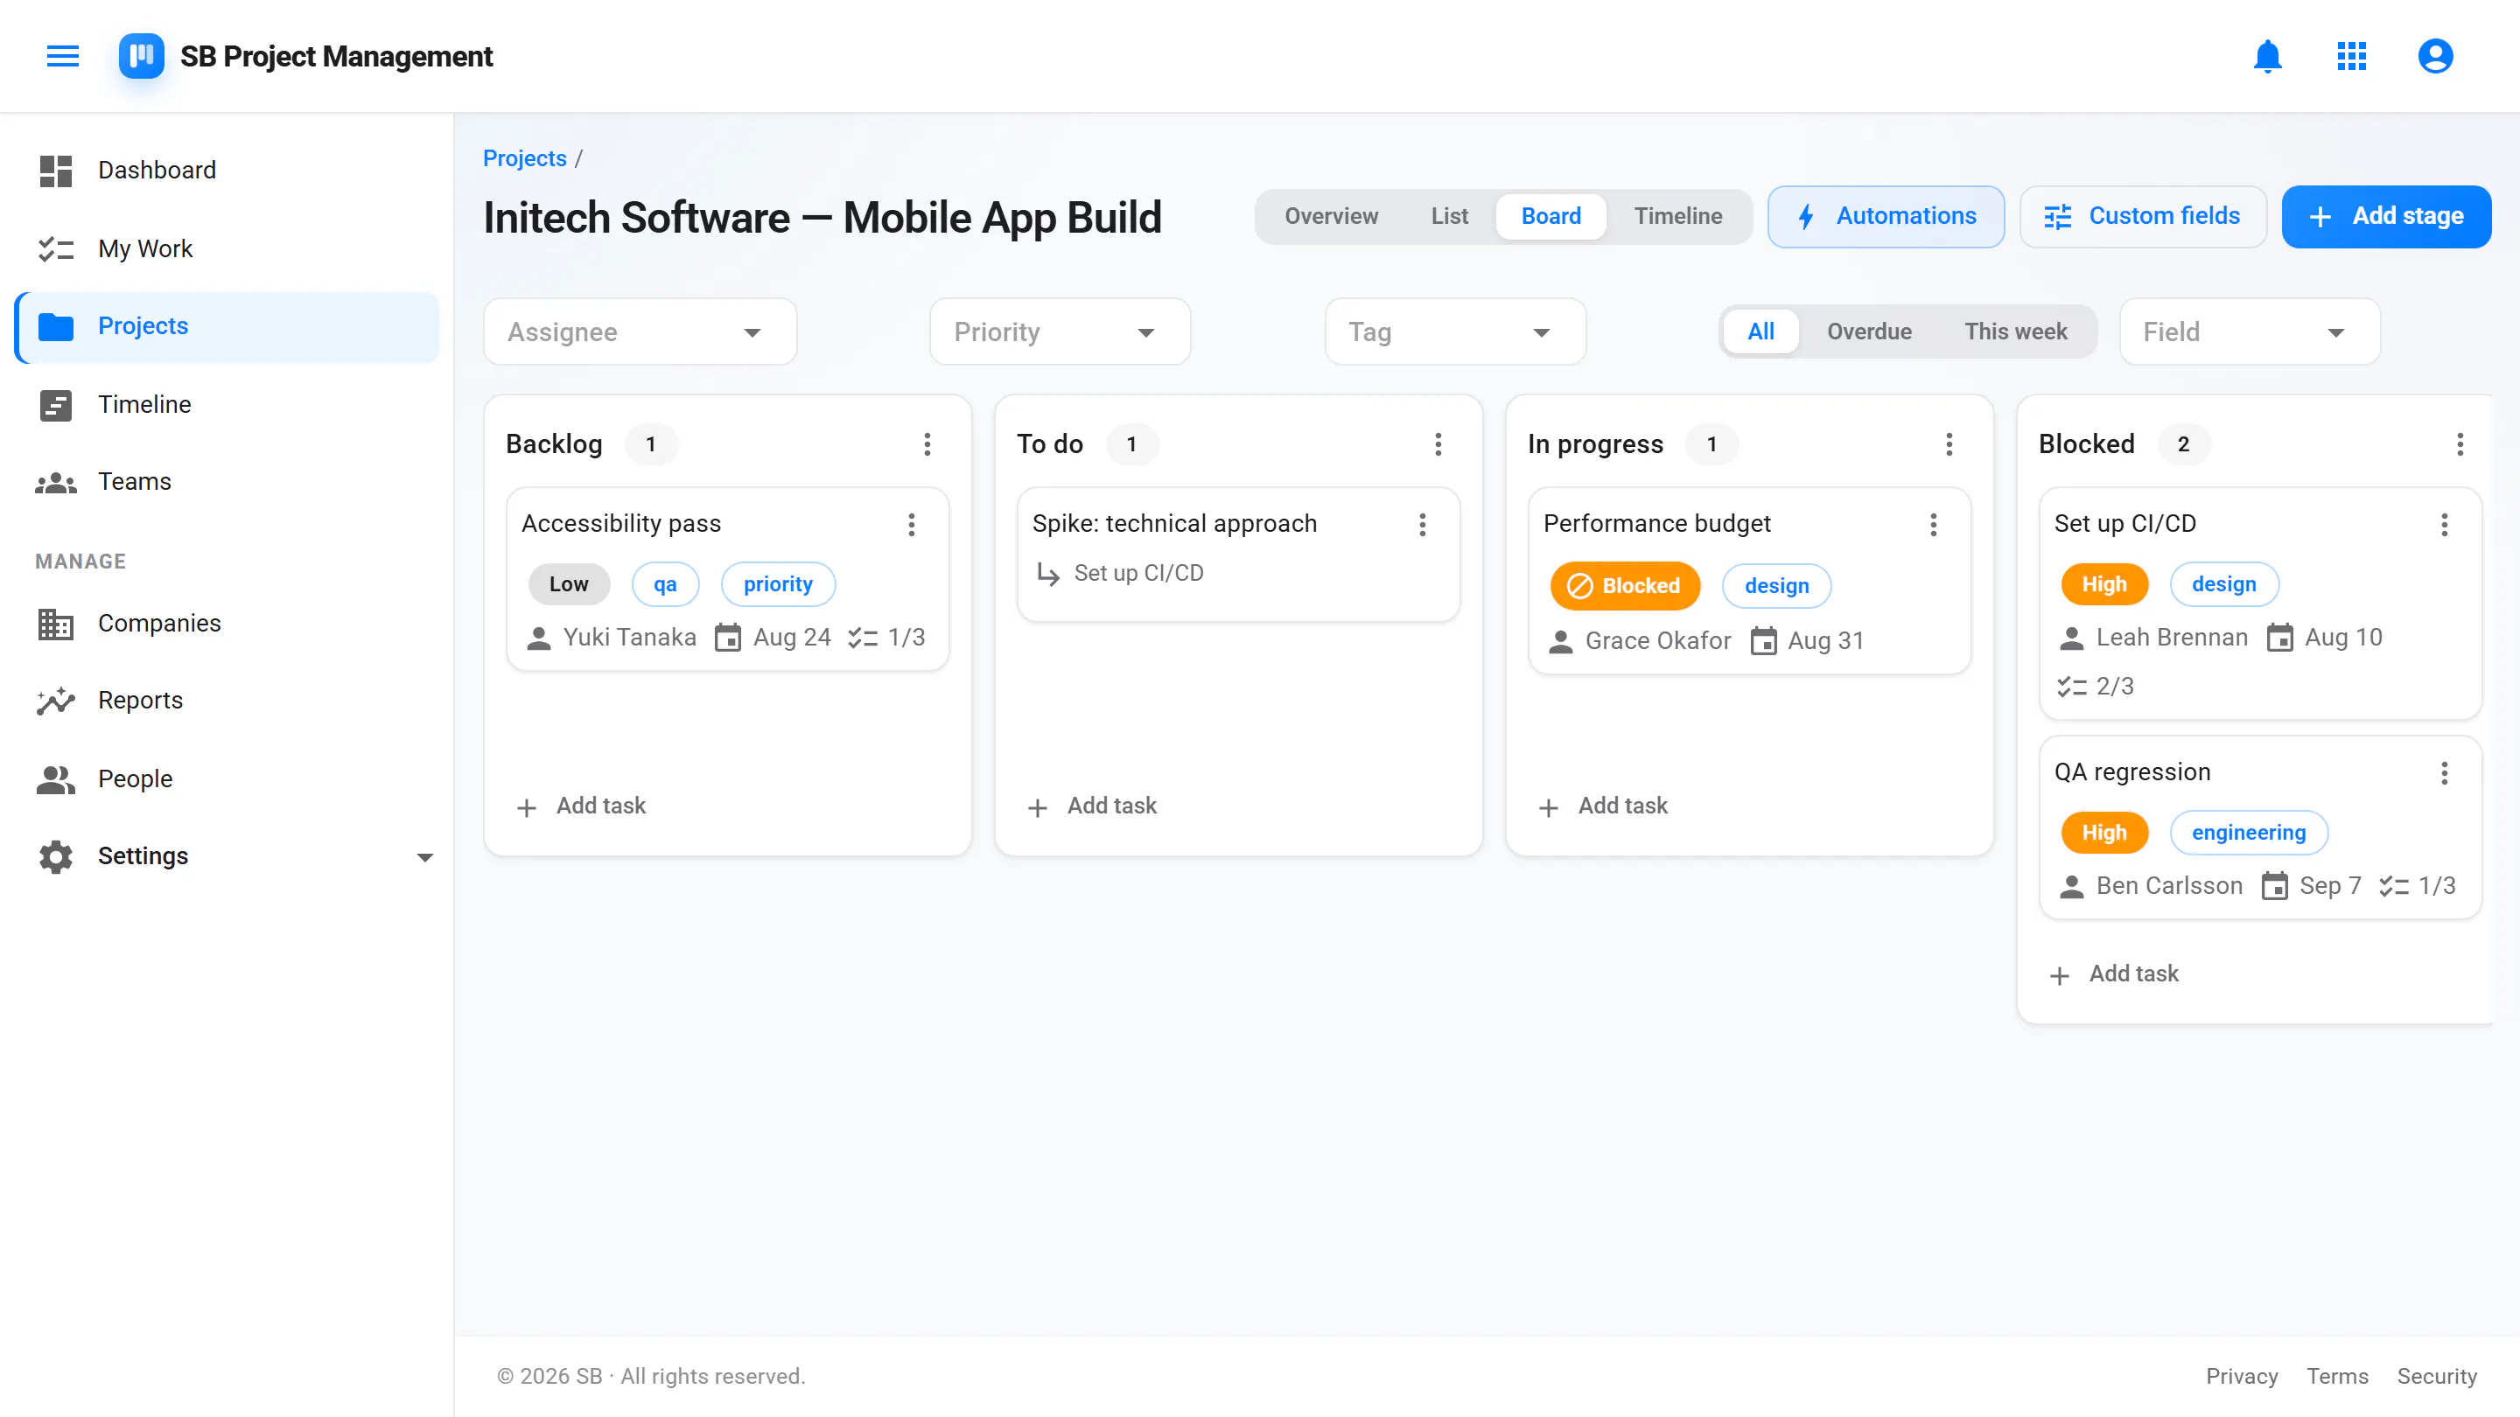The image size is (2520, 1417).
Task: Click person icon beside Ben Carlsson
Action: [x=2071, y=886]
